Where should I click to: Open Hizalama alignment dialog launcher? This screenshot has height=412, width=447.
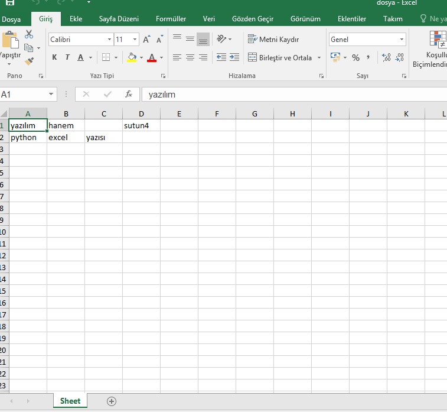321,76
